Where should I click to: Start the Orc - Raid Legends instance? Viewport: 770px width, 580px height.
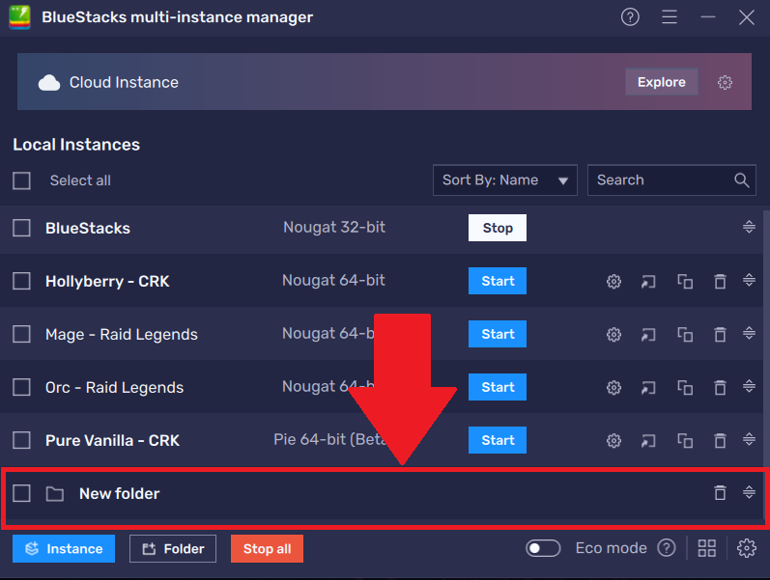[x=498, y=387]
